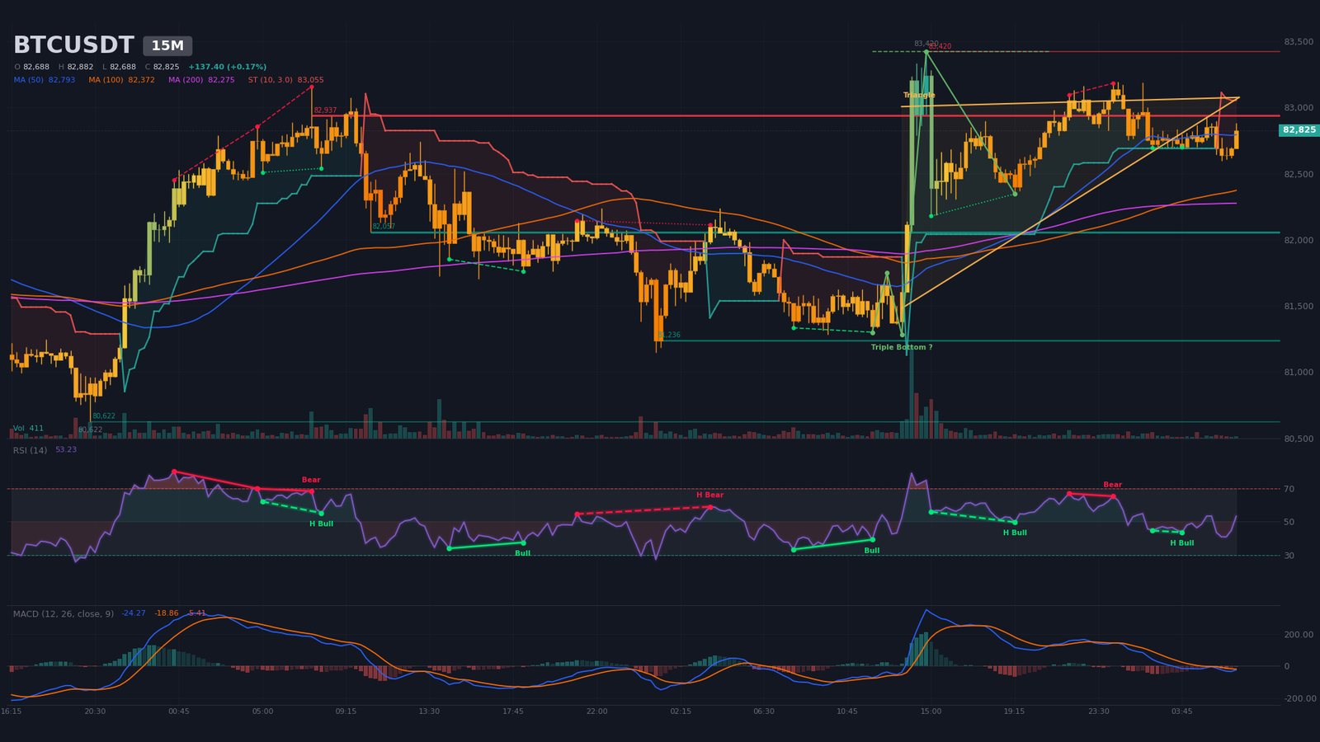Select the MA (100) indicator legend
Image resolution: width=1320 pixels, height=742 pixels.
(x=121, y=80)
